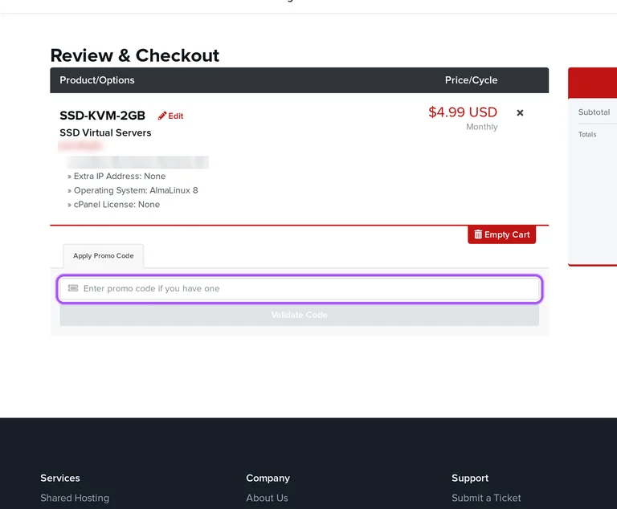Viewport: 617px width, 509px height.
Task: Focus the promo code input field
Action: coord(300,289)
